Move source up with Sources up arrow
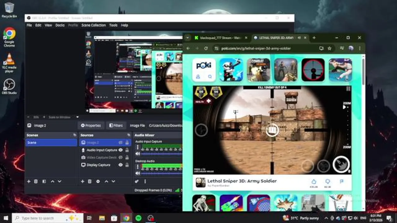Image resolution: width=397 pixels, height=223 pixels. tap(106, 181)
